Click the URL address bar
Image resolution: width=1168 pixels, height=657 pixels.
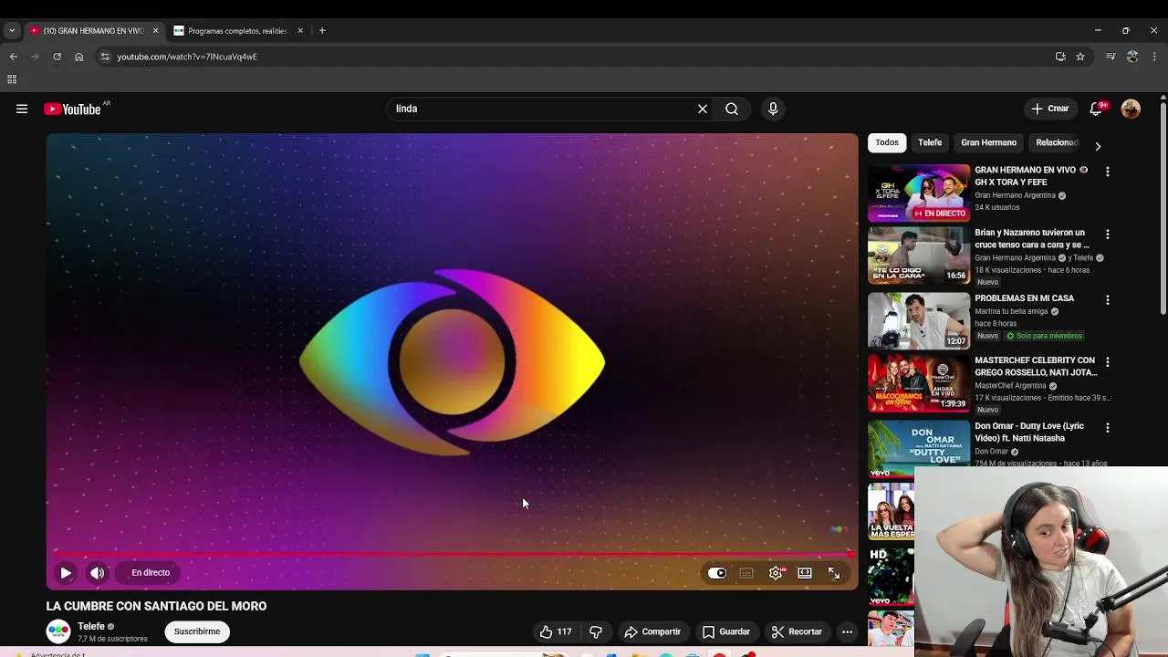[x=584, y=57]
